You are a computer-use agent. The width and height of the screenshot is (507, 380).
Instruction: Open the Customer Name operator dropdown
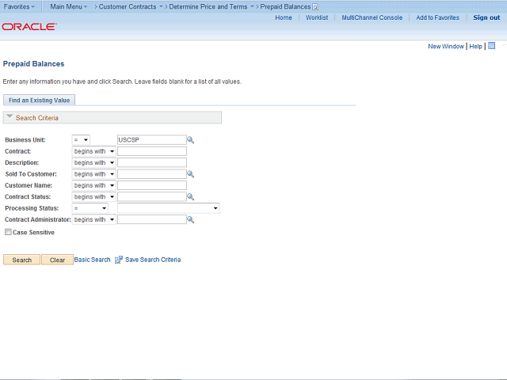pos(93,185)
